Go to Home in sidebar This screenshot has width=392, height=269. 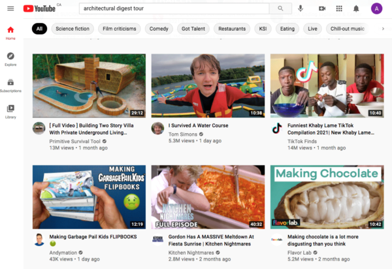coord(10,33)
